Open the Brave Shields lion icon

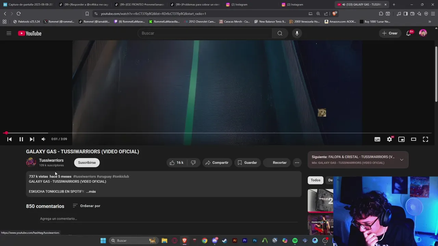334,14
